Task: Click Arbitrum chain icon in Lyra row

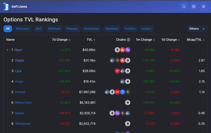Action: [x=122, y=71]
